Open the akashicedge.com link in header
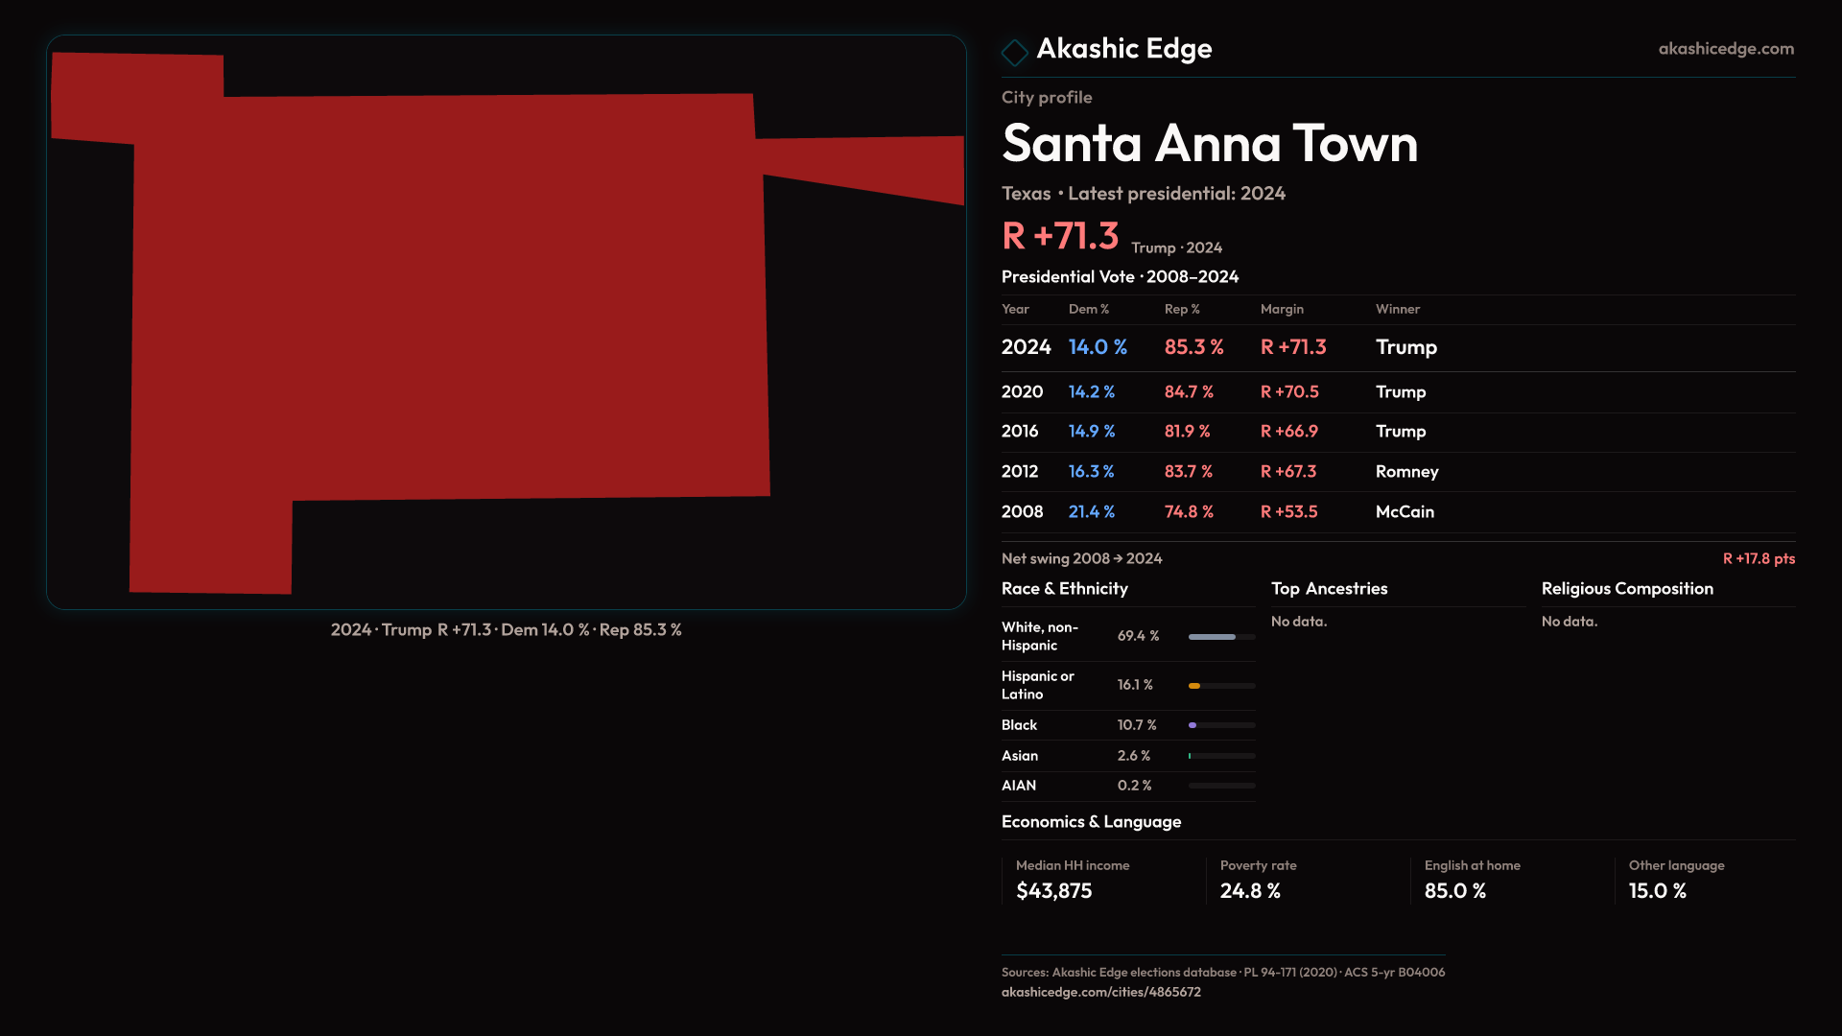The width and height of the screenshot is (1842, 1036). coord(1725,49)
